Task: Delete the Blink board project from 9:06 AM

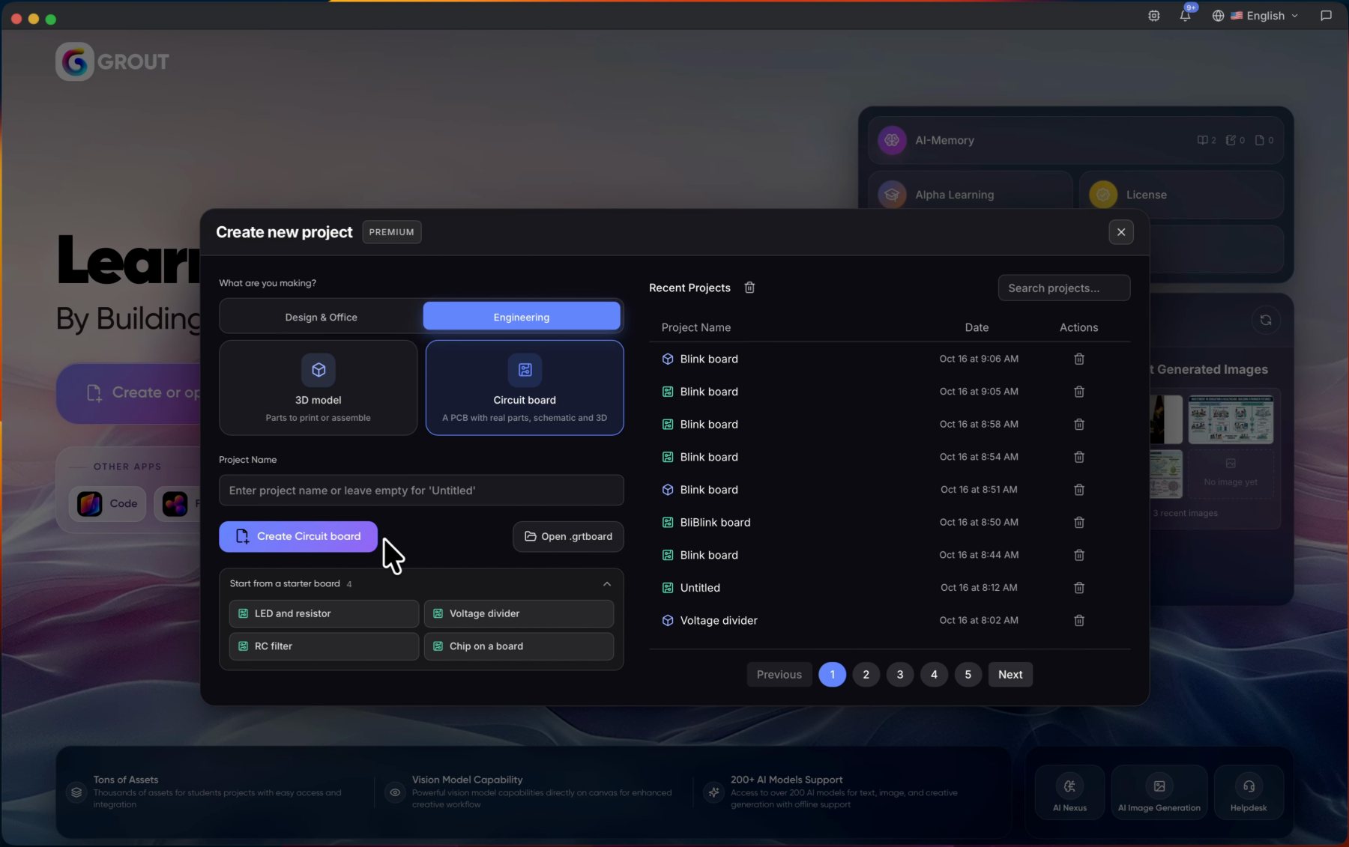Action: [1079, 359]
